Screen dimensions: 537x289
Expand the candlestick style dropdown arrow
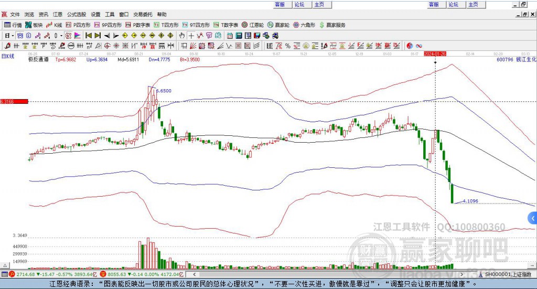pyautogui.click(x=61, y=36)
